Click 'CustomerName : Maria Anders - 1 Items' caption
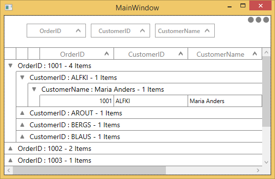The height and width of the screenshot is (179, 275). 103,90
